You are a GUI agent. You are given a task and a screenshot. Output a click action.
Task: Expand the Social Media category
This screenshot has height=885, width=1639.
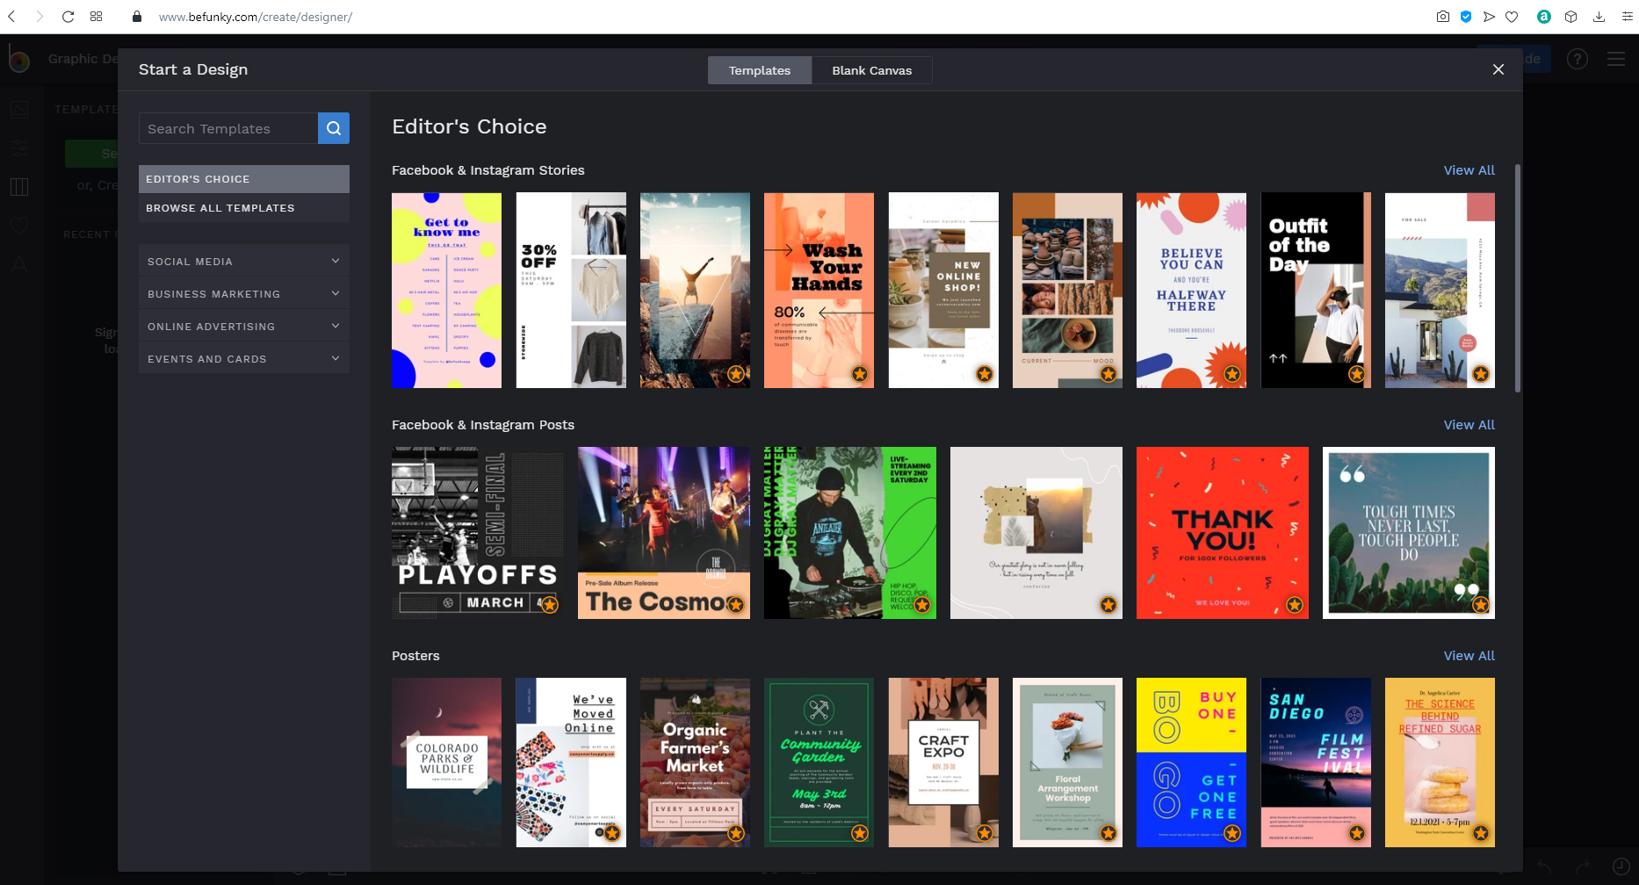tap(243, 261)
